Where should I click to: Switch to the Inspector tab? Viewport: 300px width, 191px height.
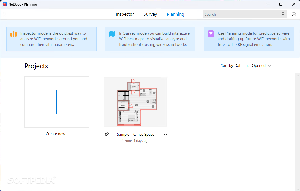point(125,14)
